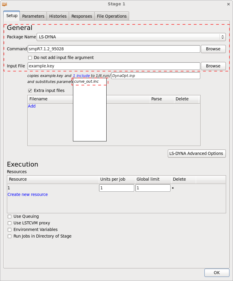Open the 1 include link
The width and height of the screenshot is (233, 281).
pos(81,75)
